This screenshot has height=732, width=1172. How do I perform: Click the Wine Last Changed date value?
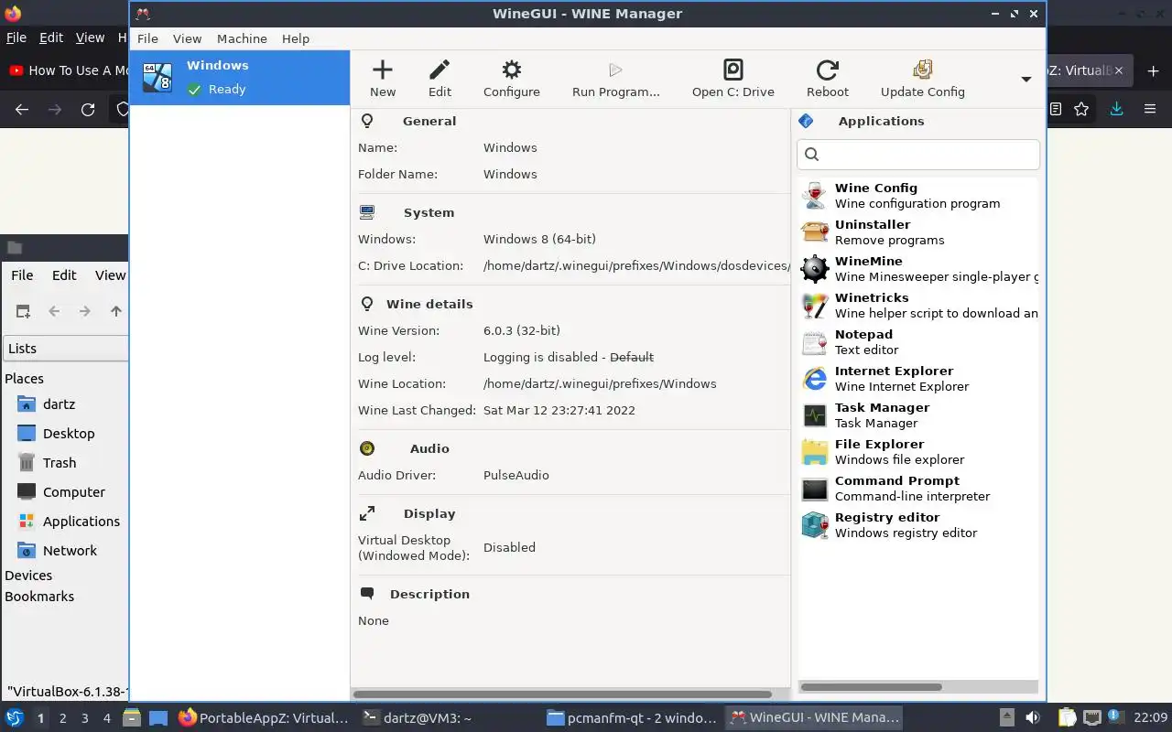tap(559, 410)
